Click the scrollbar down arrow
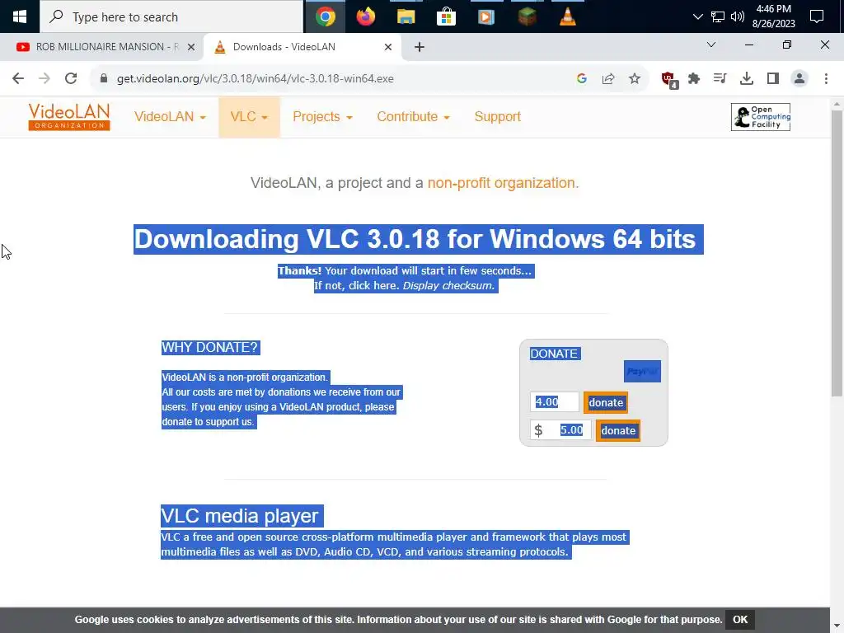The height and width of the screenshot is (633, 844). (x=837, y=627)
